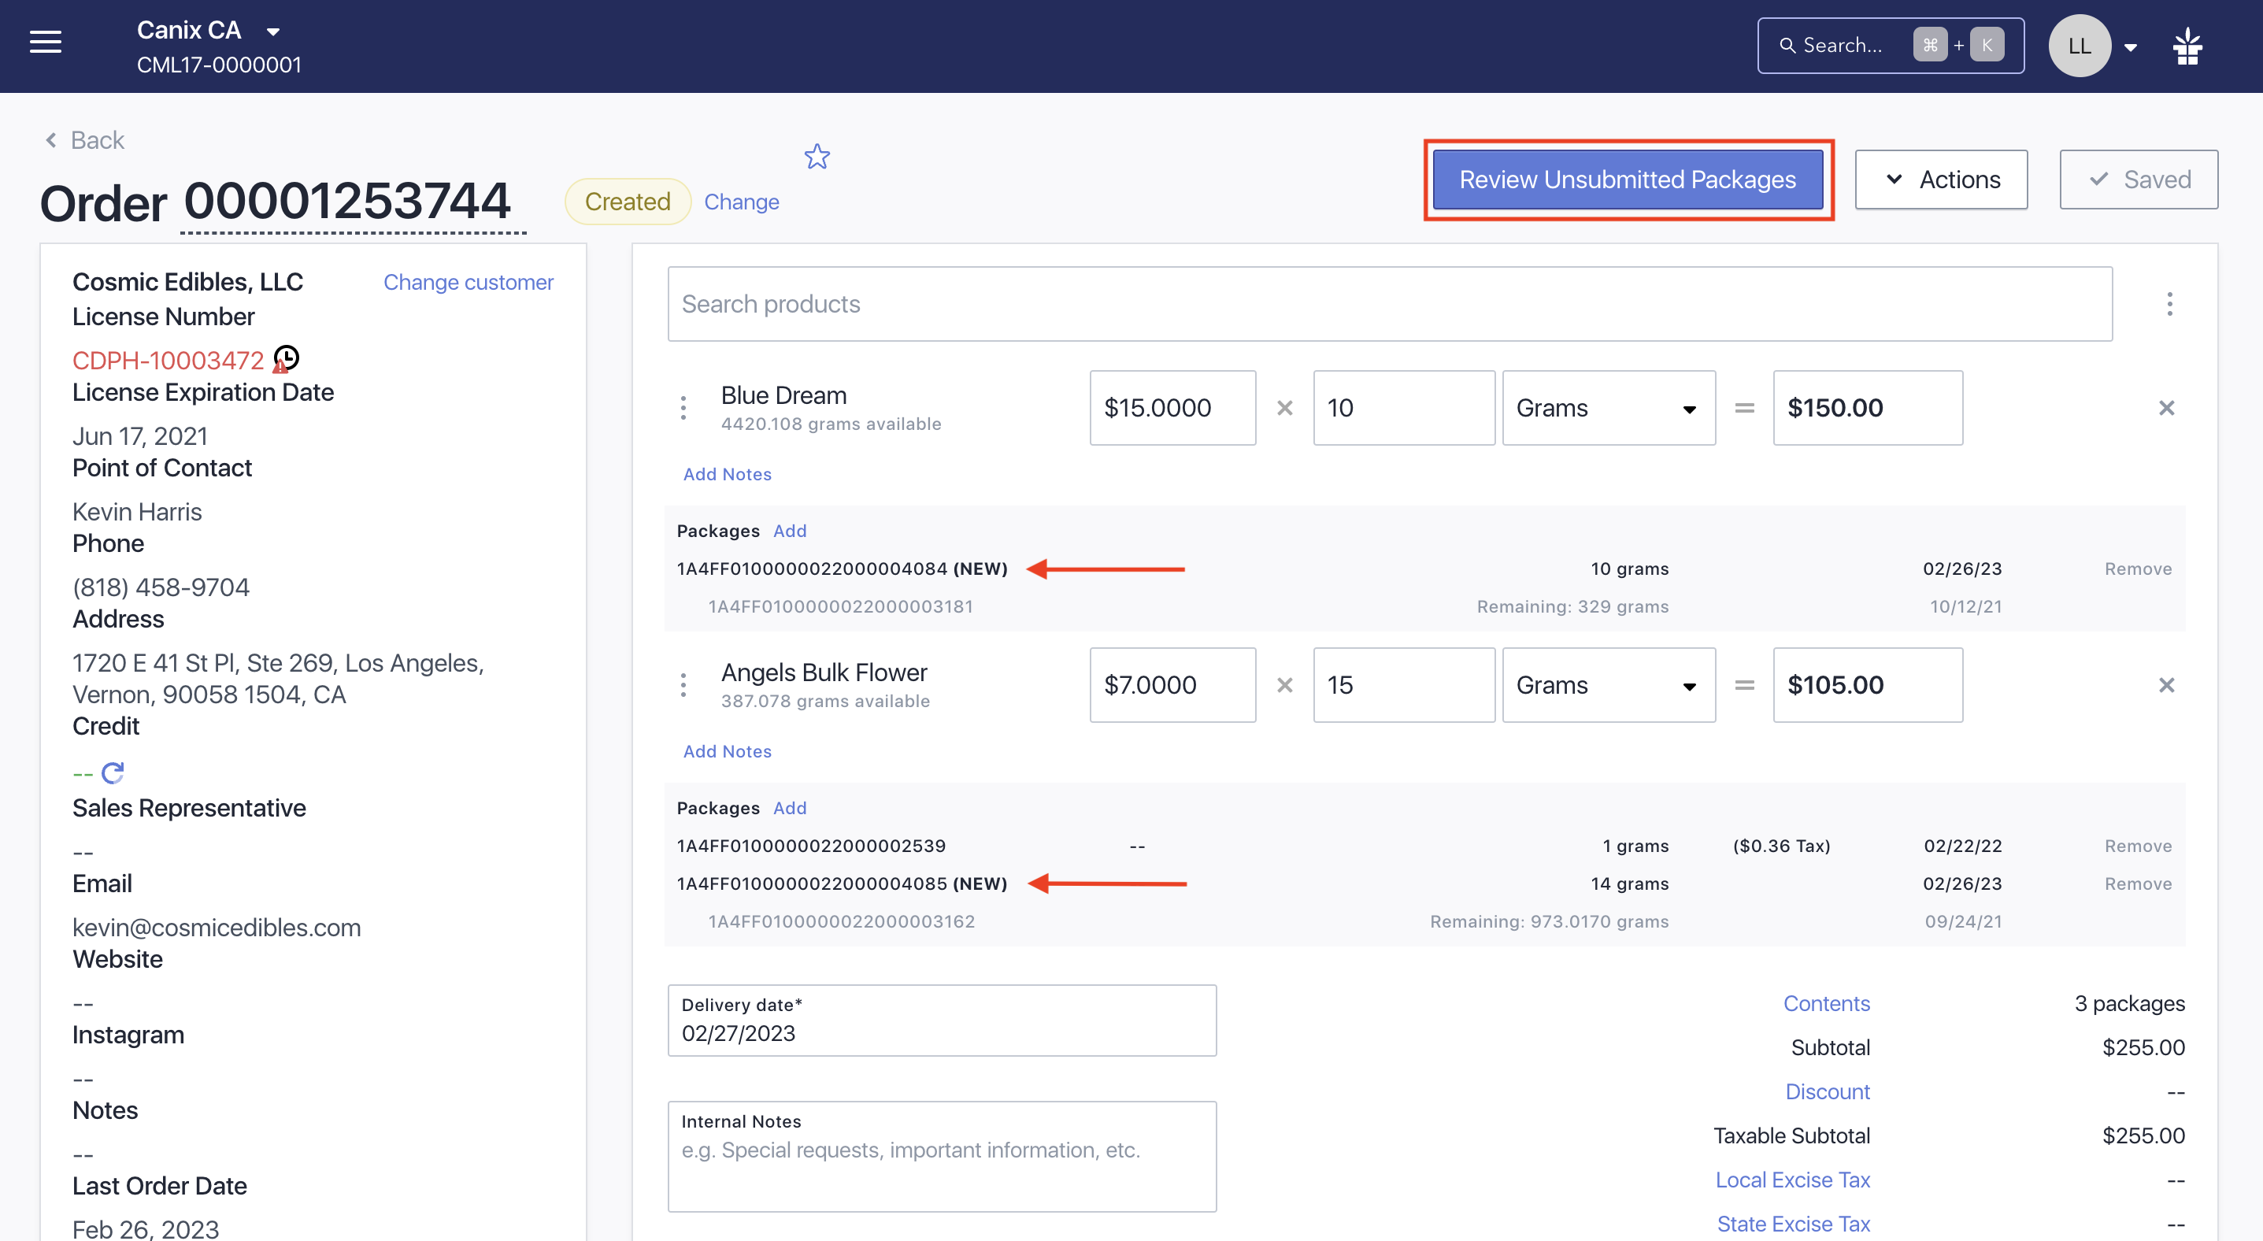Click license number CDPH-10003472
Screen dimensions: 2263x1241
(x=168, y=360)
